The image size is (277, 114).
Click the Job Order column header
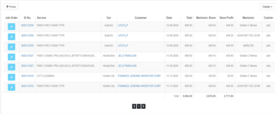pyautogui.click(x=11, y=18)
